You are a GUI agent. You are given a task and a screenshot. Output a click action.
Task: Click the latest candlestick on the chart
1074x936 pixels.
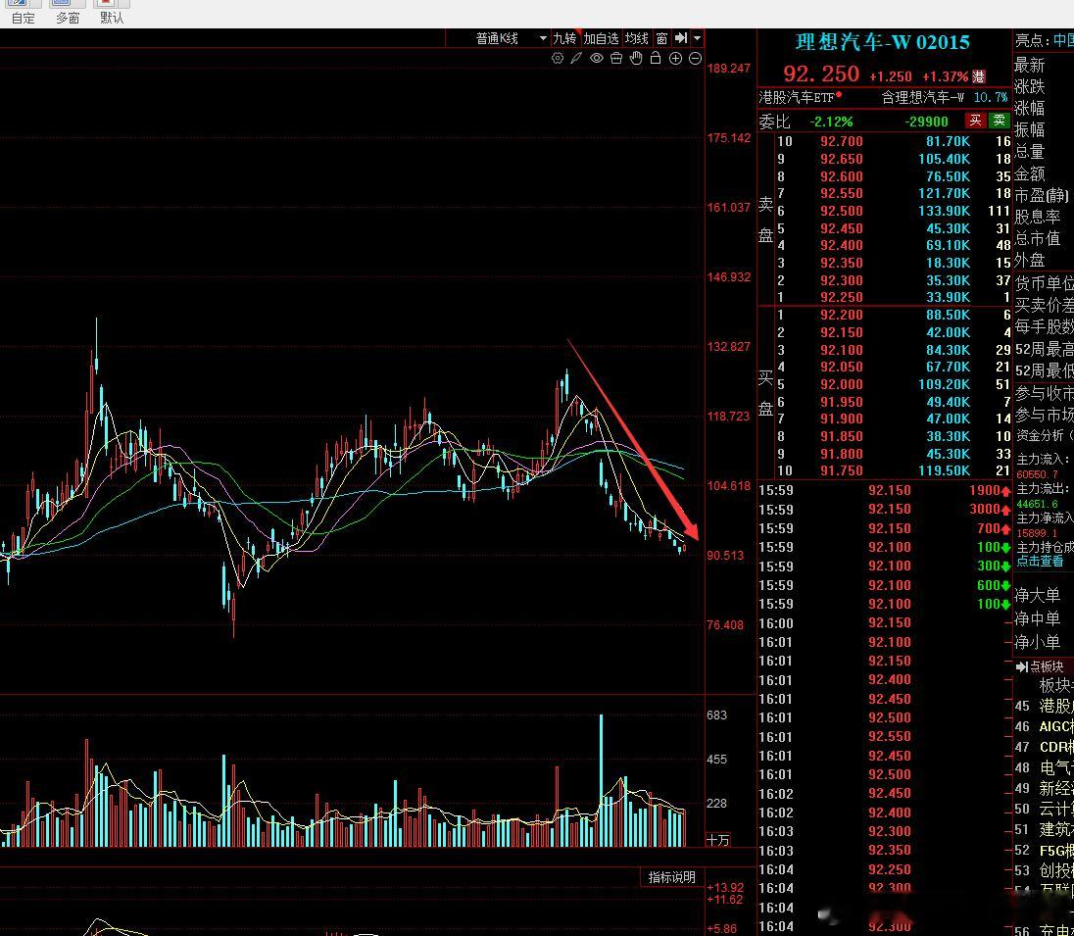[684, 547]
